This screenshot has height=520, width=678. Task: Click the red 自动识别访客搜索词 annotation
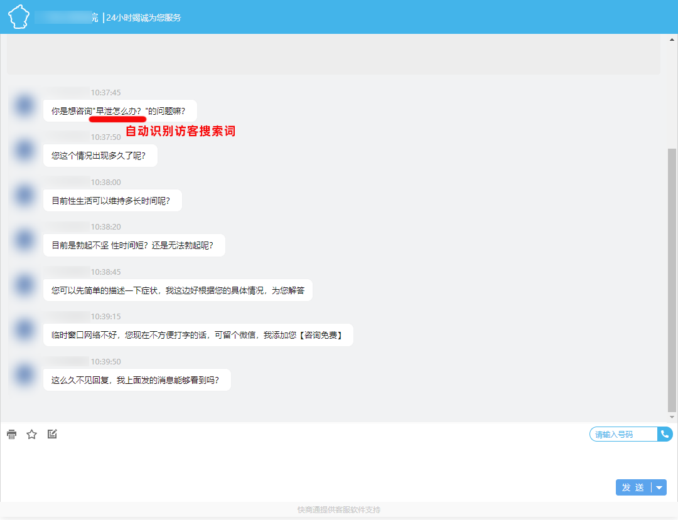click(180, 132)
